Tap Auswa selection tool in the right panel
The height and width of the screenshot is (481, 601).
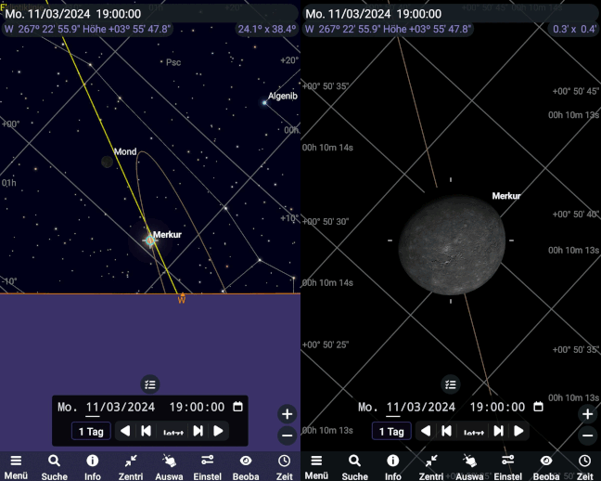(469, 467)
